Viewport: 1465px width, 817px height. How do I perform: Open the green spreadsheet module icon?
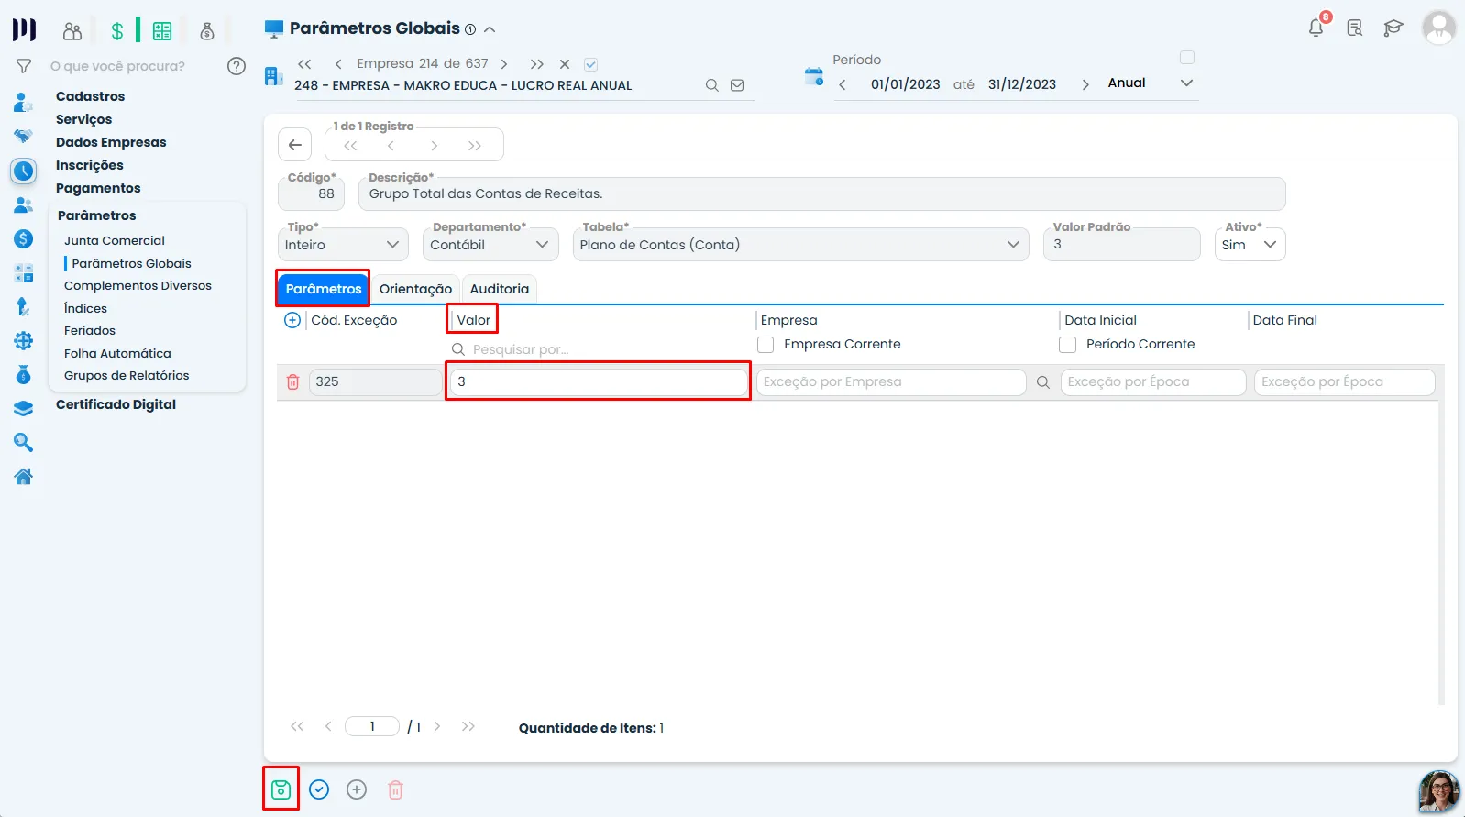tap(162, 31)
